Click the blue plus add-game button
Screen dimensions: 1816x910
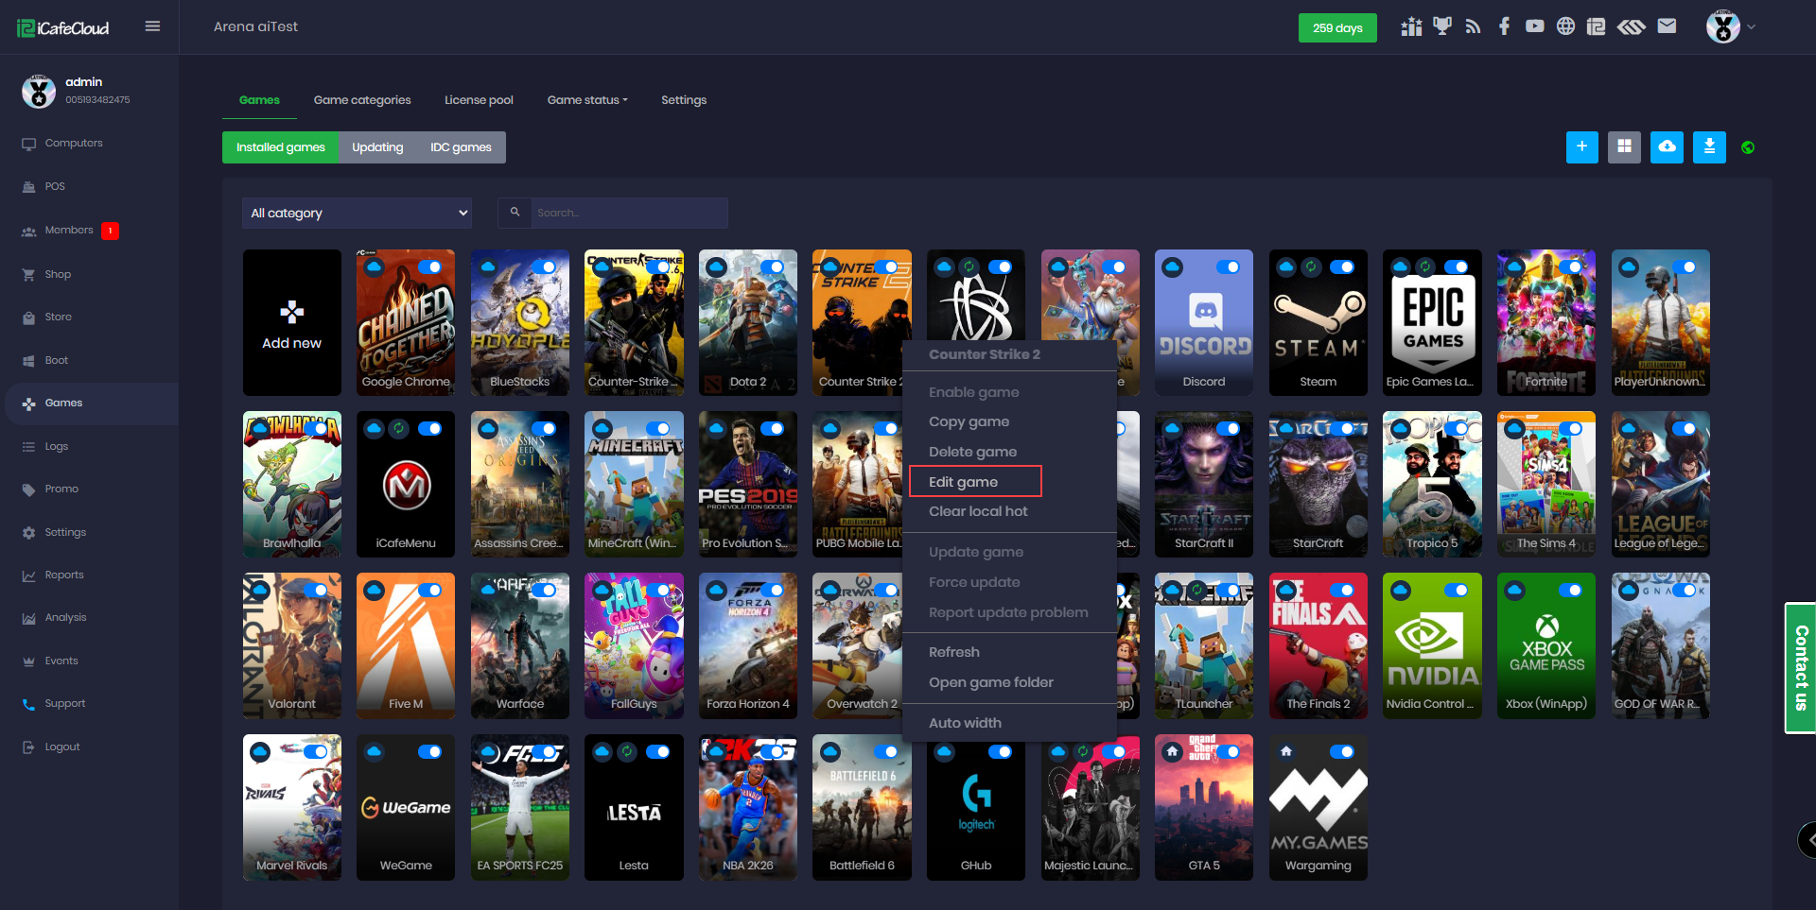1582,146
